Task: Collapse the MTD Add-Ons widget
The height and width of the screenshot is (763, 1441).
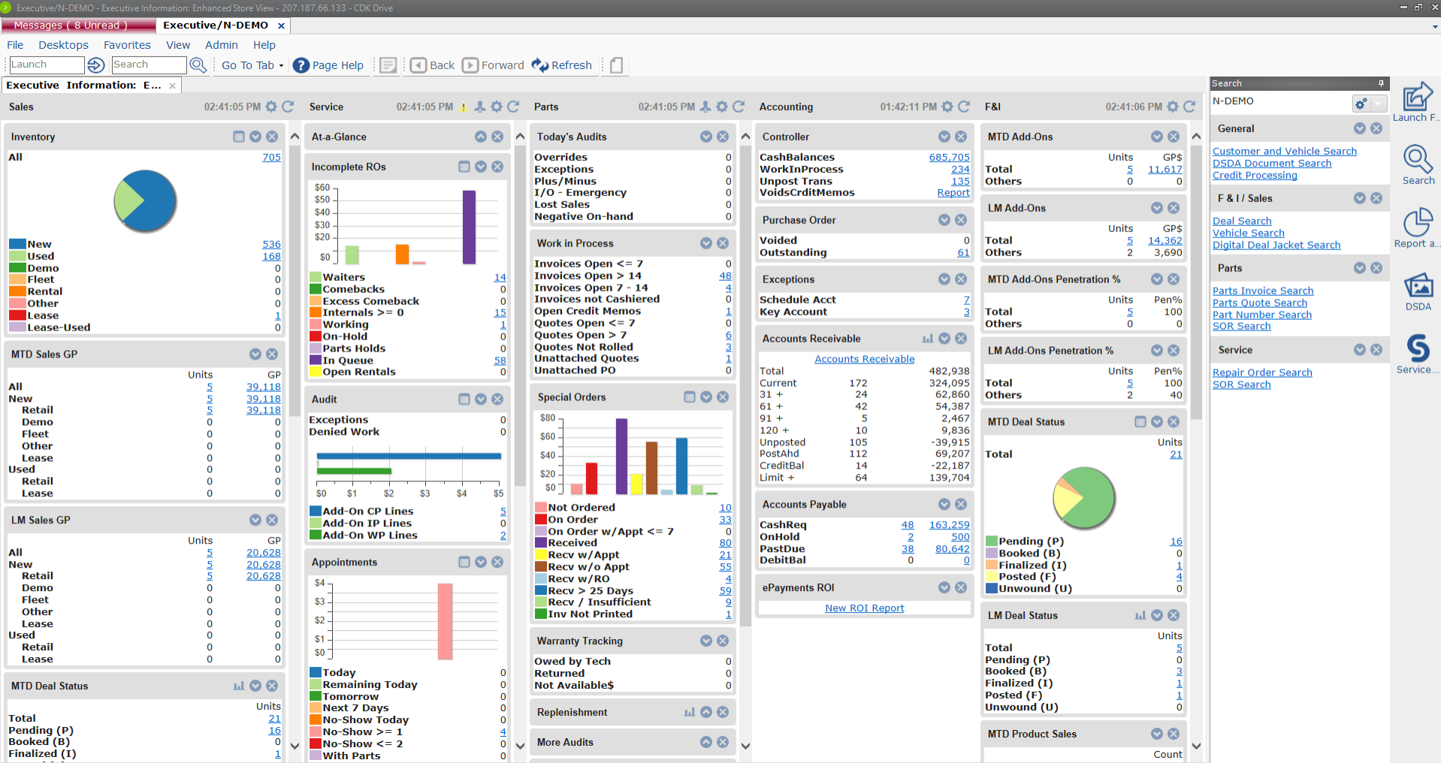Action: coord(1157,137)
